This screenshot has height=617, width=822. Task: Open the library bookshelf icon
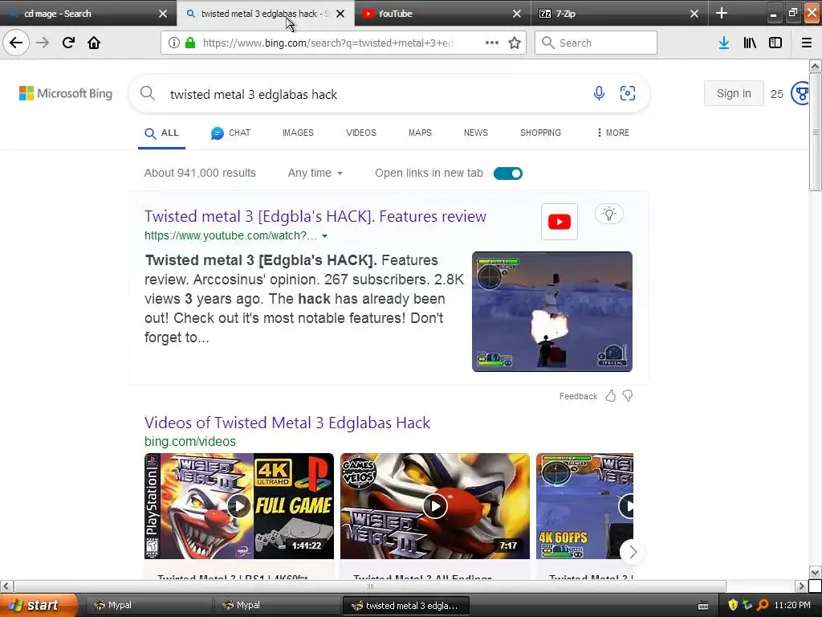(750, 43)
